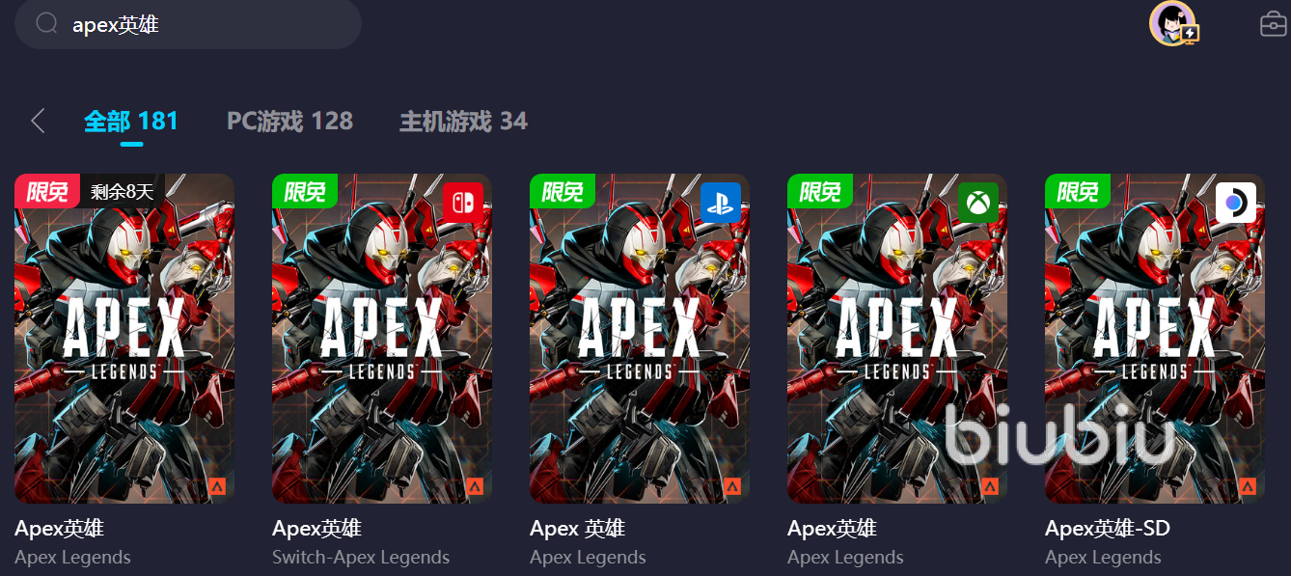
Task: Click the Nintendo Switch platform badge
Action: pos(463,203)
